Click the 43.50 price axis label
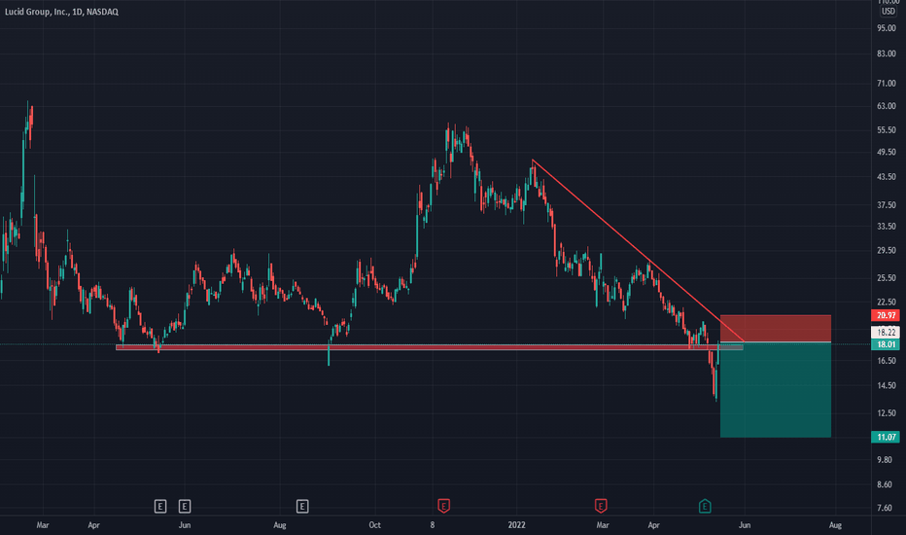906x535 pixels. [x=887, y=176]
